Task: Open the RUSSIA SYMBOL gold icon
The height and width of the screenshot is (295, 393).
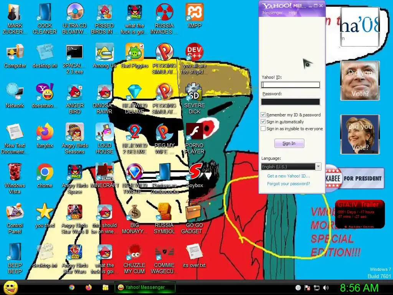Action: pos(164,212)
